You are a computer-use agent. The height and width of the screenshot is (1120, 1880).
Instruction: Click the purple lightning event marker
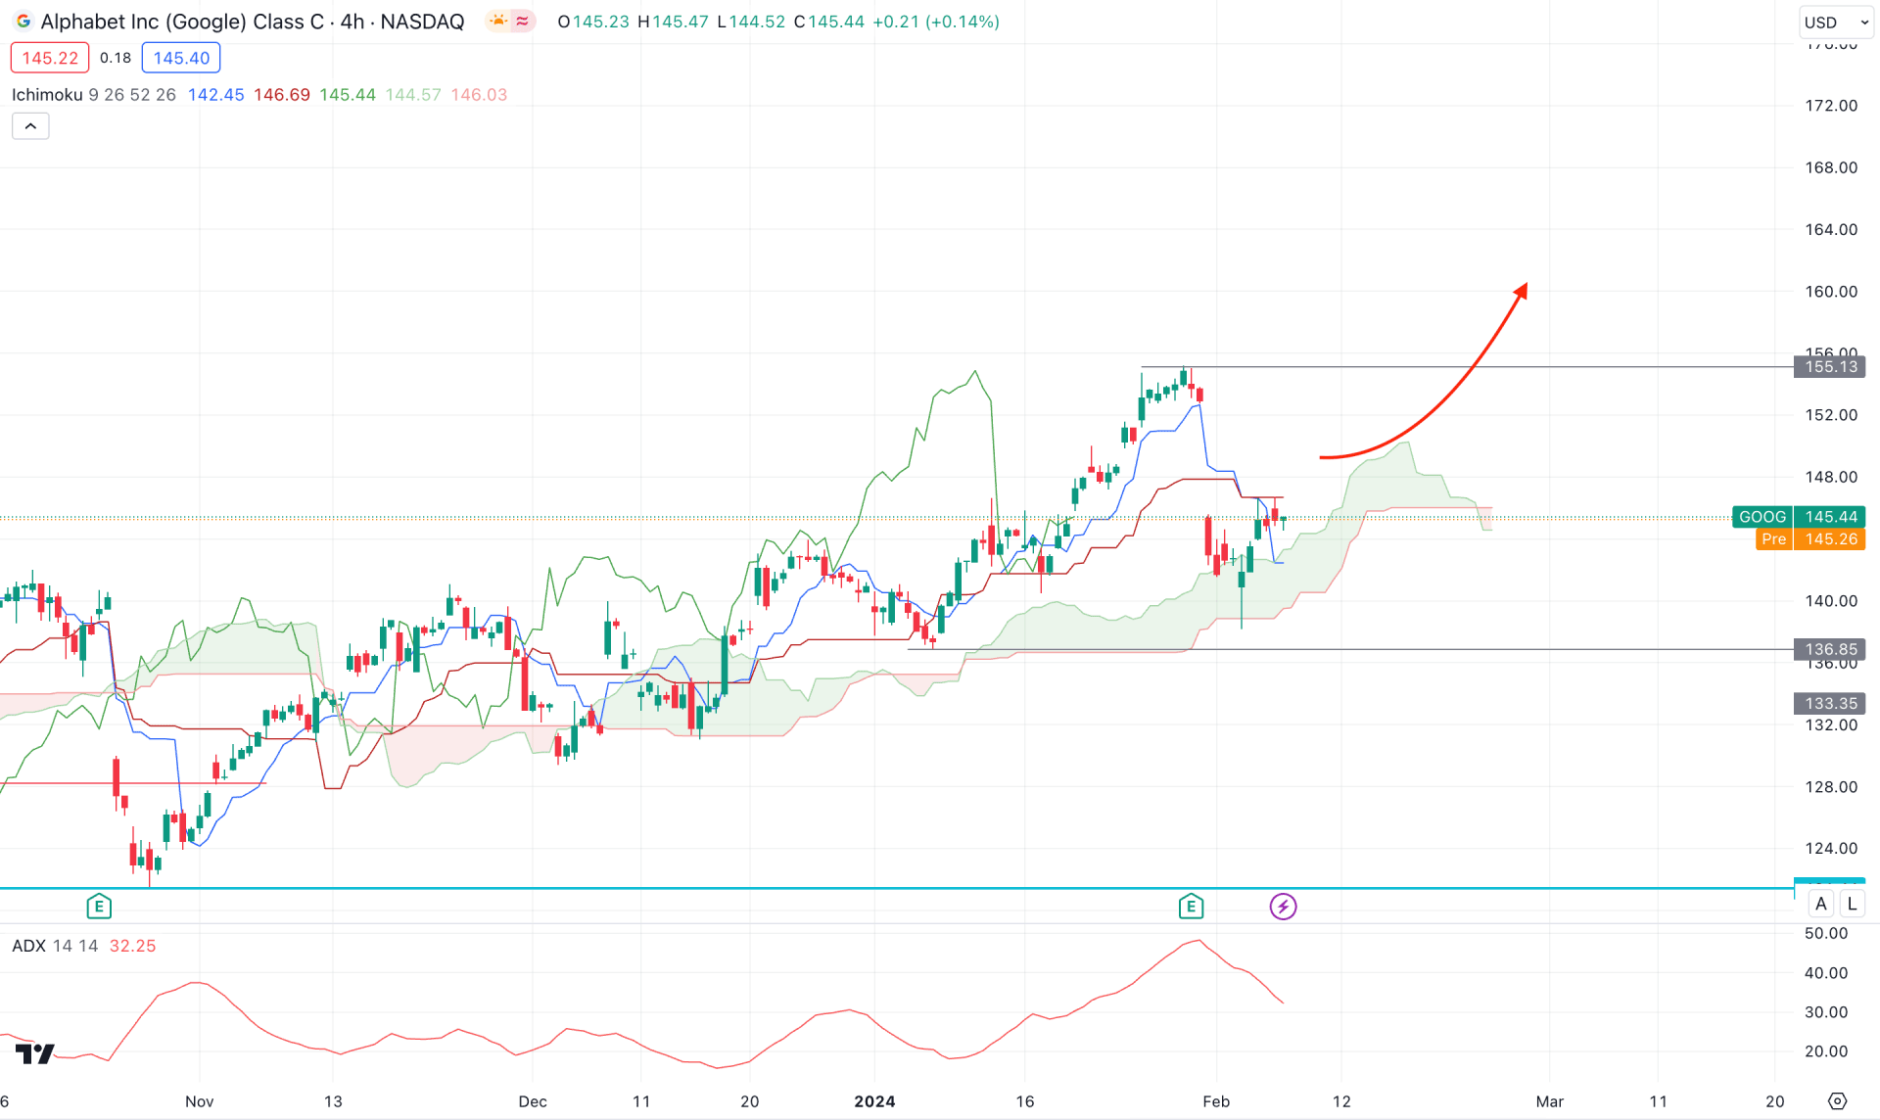tap(1283, 907)
